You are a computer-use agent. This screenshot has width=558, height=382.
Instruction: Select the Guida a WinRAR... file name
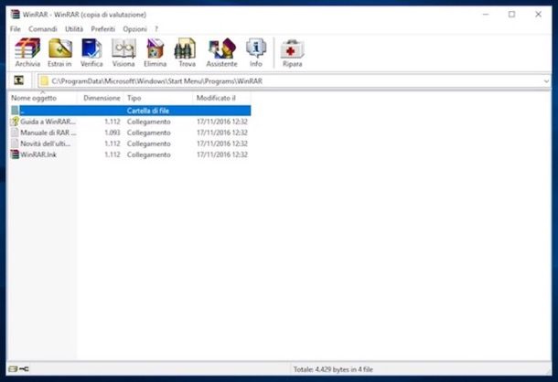click(48, 122)
